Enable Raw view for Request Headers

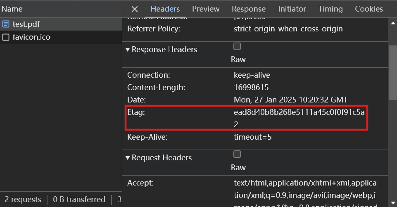point(237,155)
